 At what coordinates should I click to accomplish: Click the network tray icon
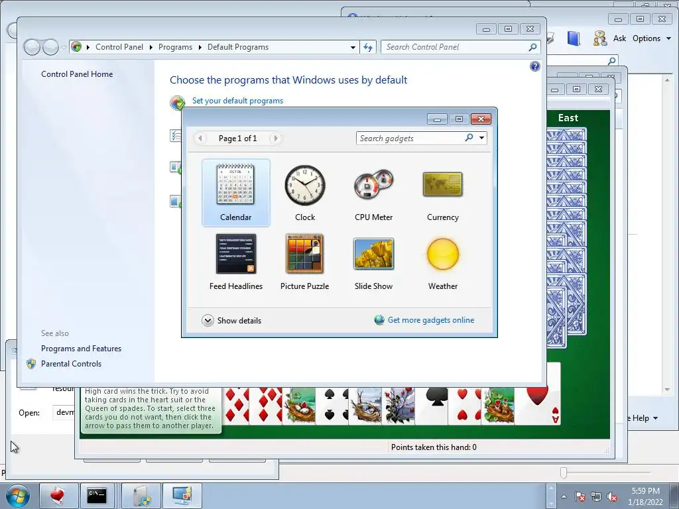tap(596, 496)
